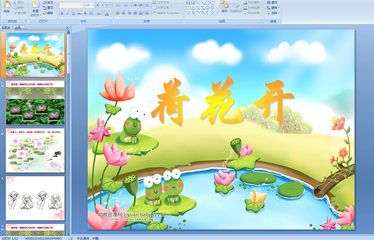Open the font name combo box
This screenshot has width=374, height=240.
coord(71,5)
